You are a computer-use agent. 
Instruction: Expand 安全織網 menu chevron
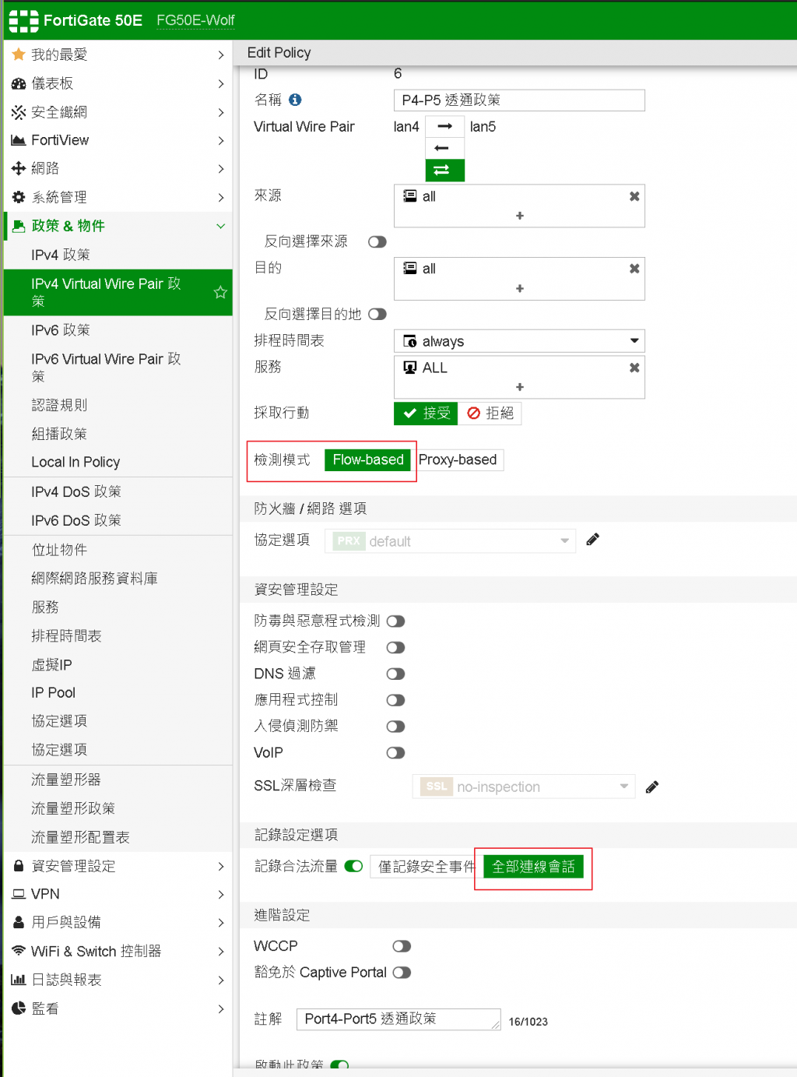tap(221, 112)
